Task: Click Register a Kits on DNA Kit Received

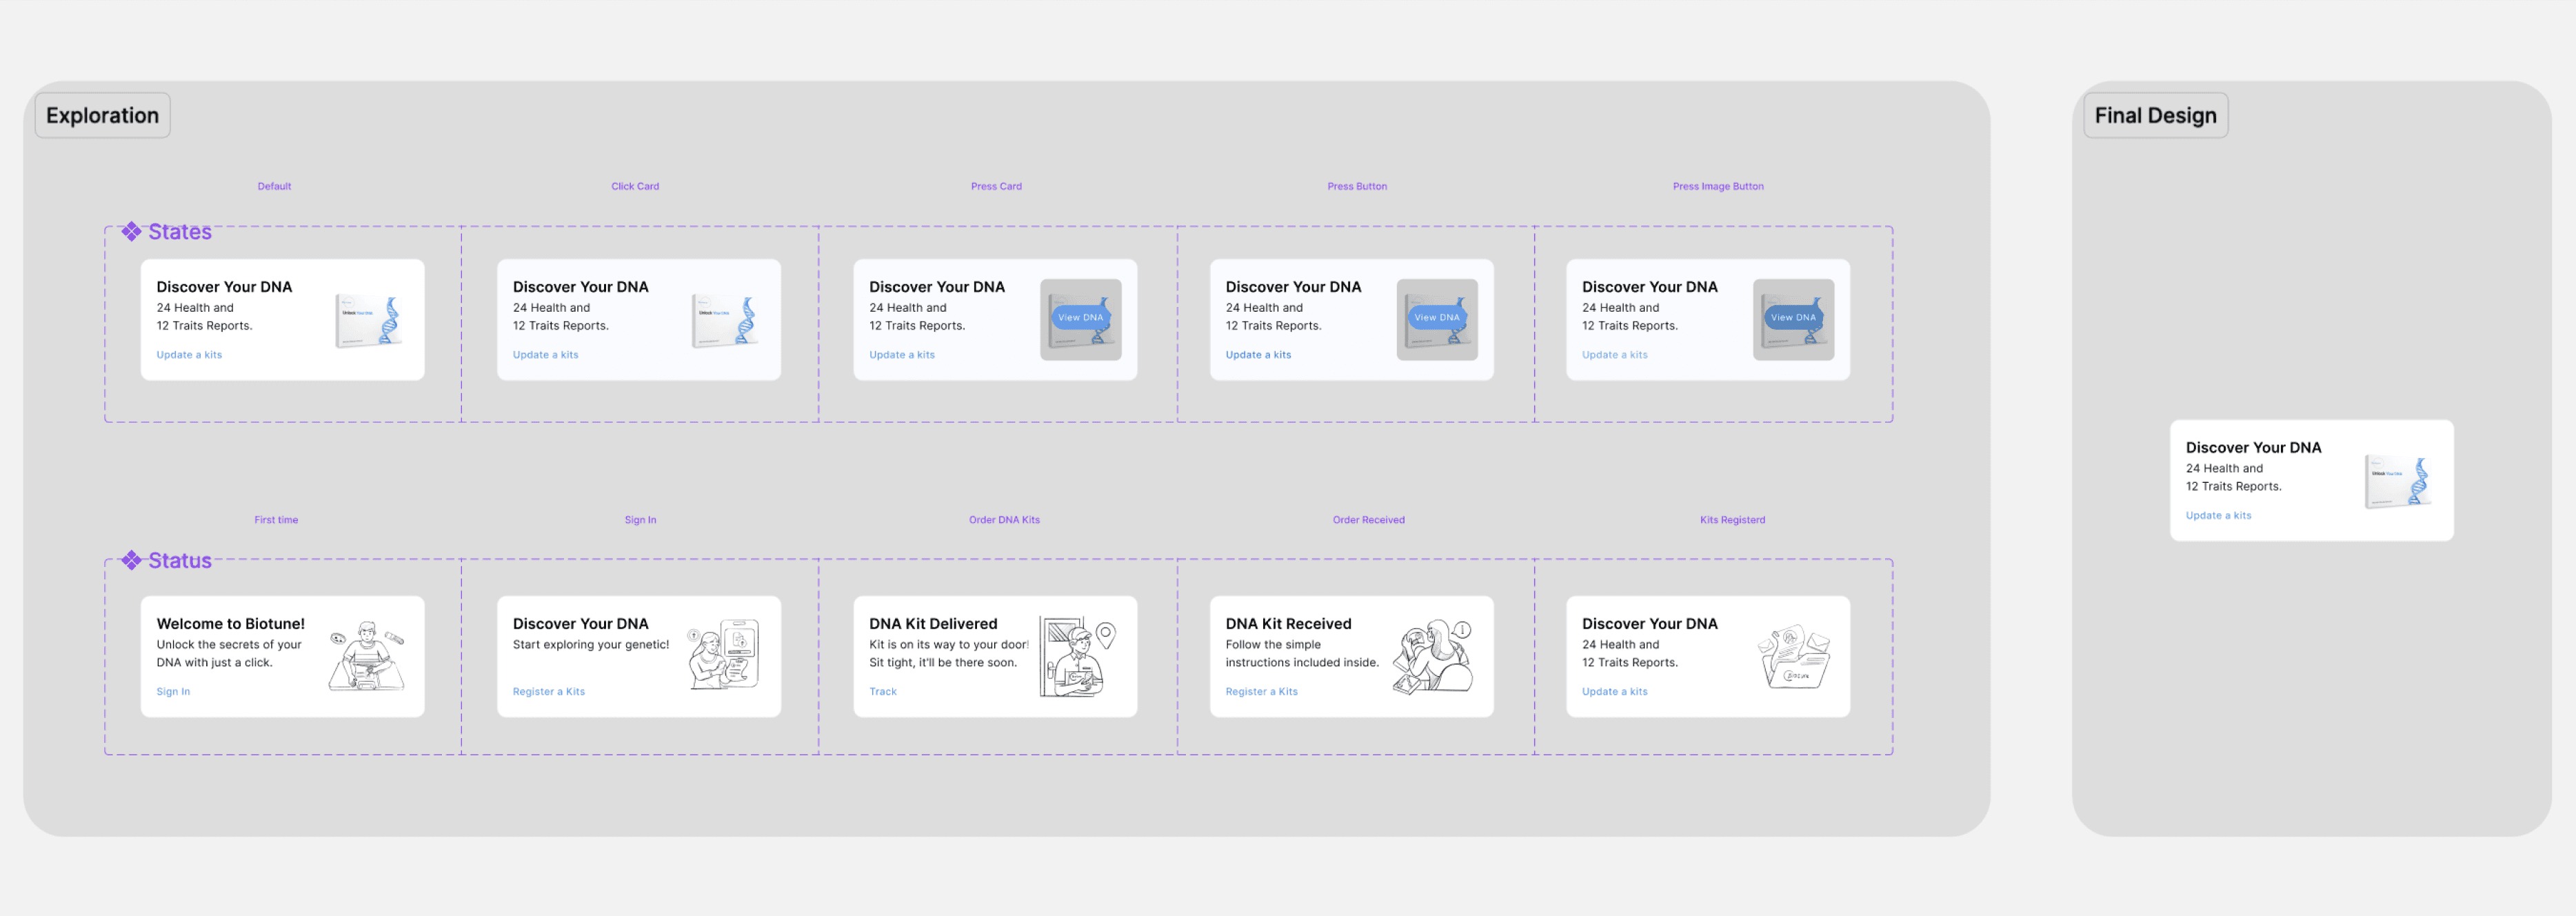Action: [x=1261, y=692]
